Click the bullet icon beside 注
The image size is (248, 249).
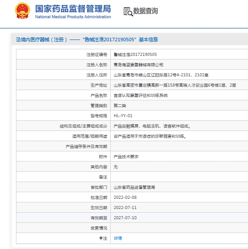click(101, 238)
